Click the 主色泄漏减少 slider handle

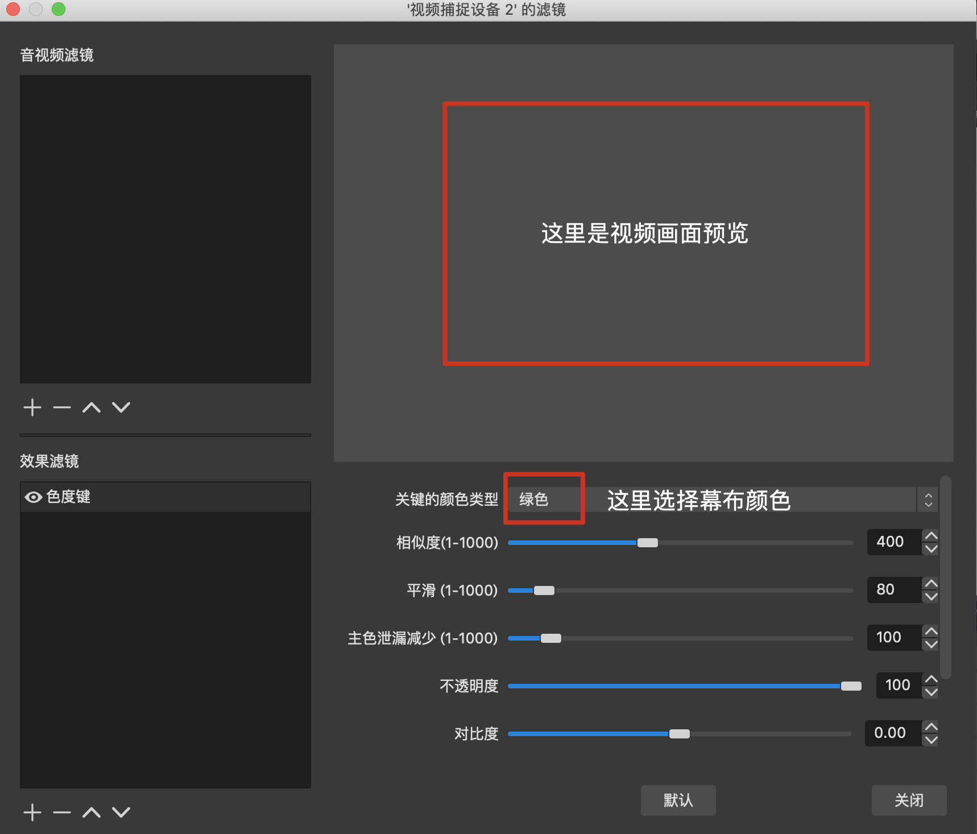550,638
